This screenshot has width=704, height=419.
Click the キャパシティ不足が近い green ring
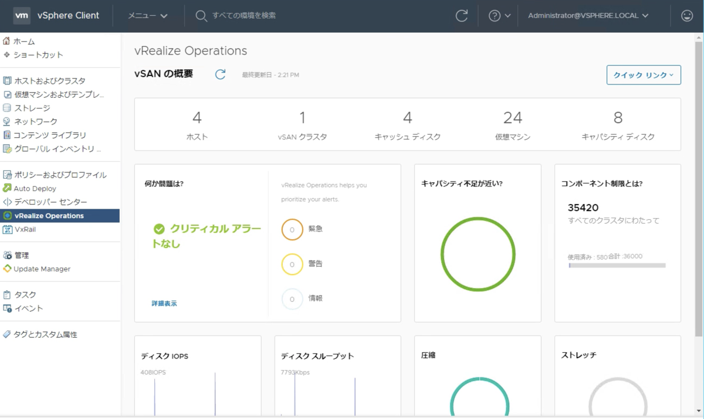point(478,254)
